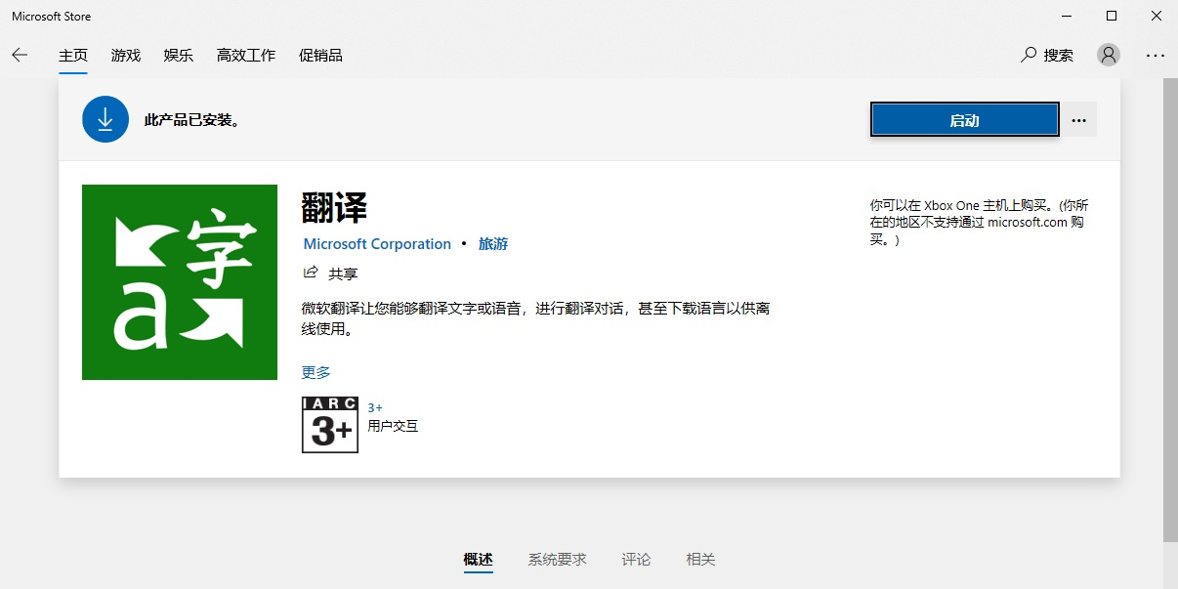This screenshot has width=1178, height=589.
Task: Open the 相关 section tab
Action: tap(700, 560)
